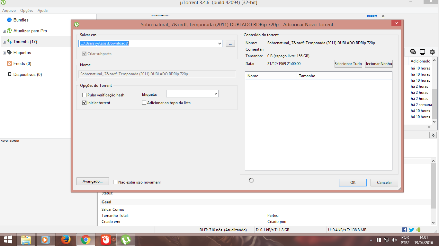Click the Selecionar Nenhum button
This screenshot has height=246, width=439.
(x=379, y=64)
